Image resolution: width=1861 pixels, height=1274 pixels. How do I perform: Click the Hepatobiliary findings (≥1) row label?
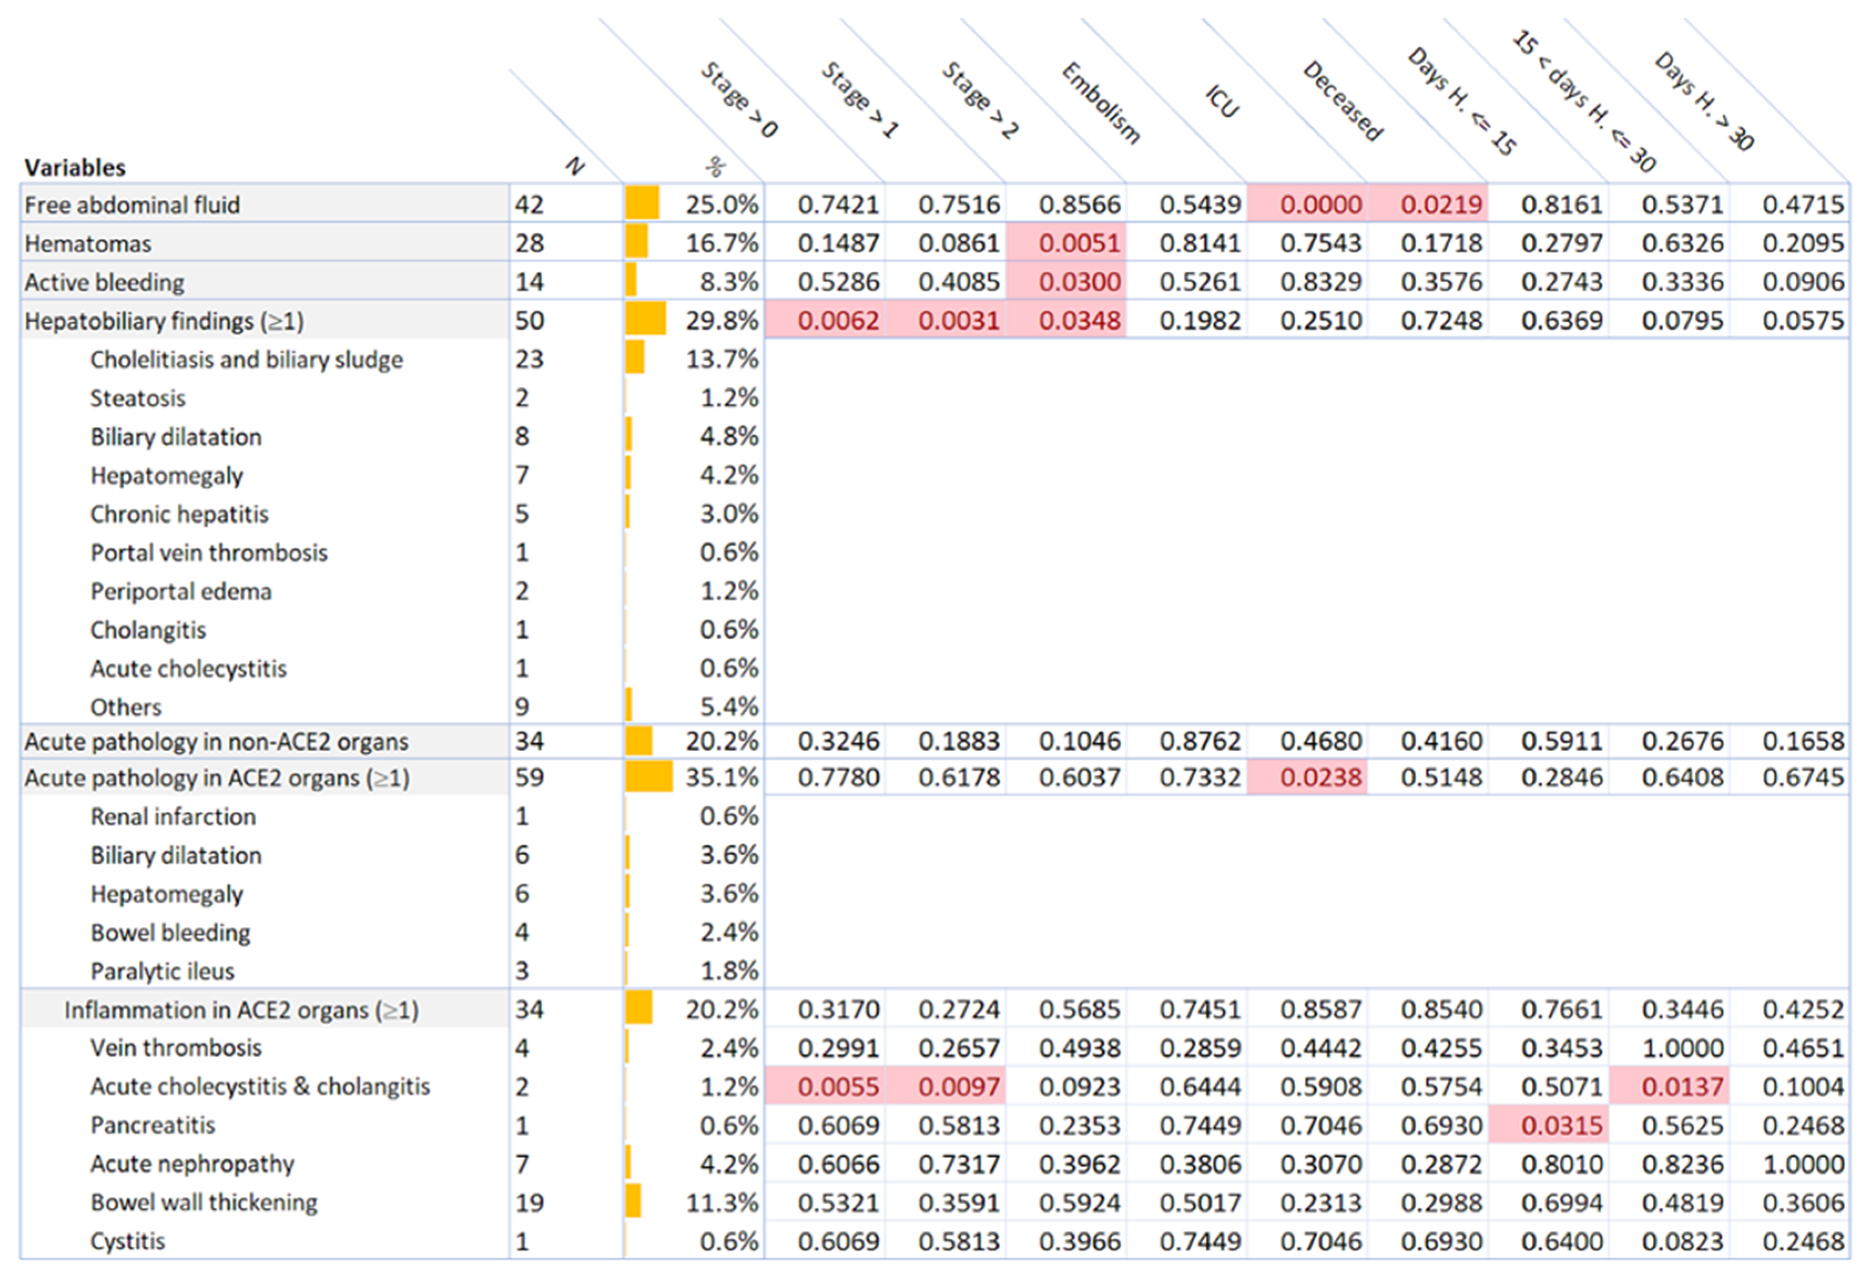coord(164,321)
